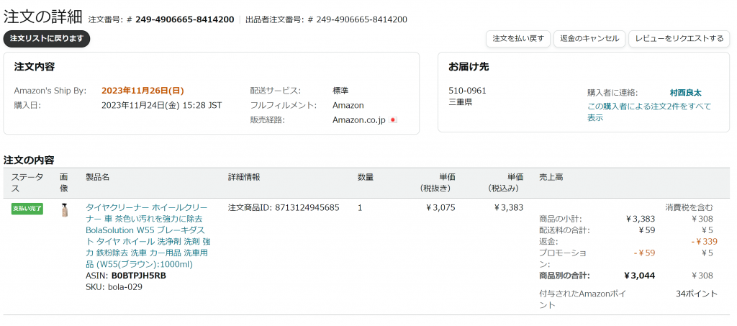Click the Ship By date 2023年11月26日(日)
This screenshot has height=326, width=737.
pyautogui.click(x=143, y=91)
